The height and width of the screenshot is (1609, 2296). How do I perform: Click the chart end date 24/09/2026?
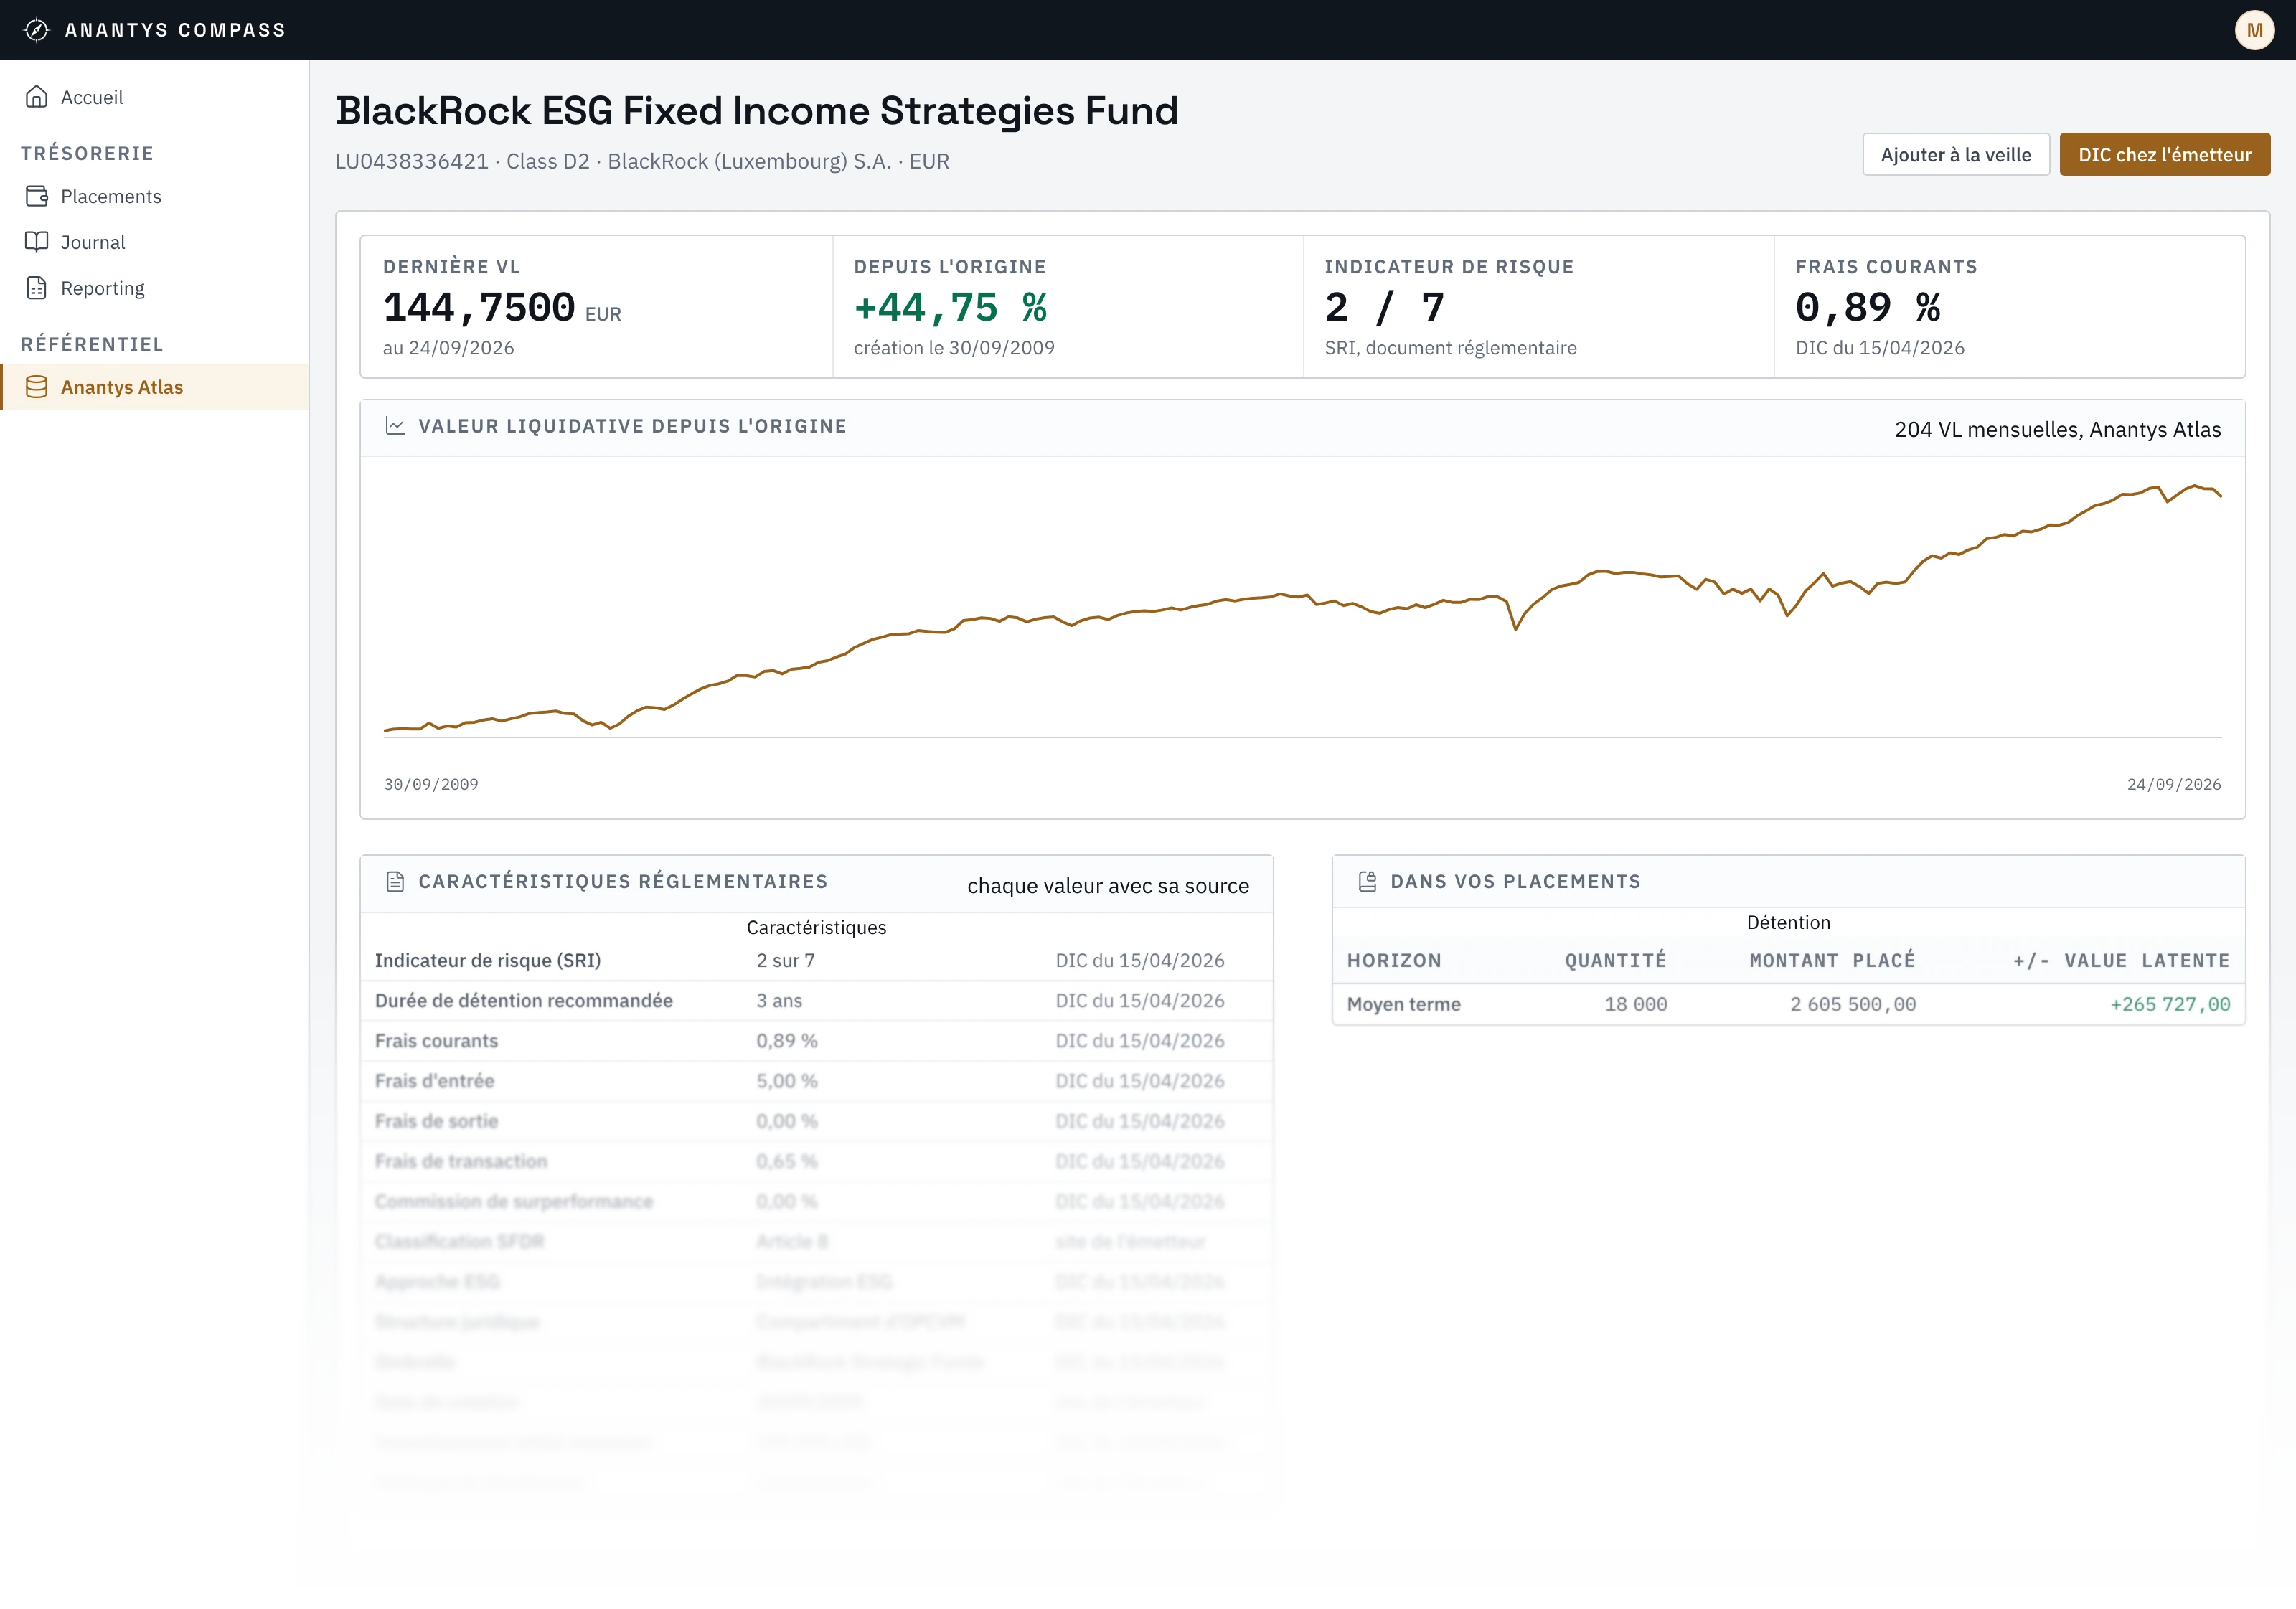point(2174,785)
